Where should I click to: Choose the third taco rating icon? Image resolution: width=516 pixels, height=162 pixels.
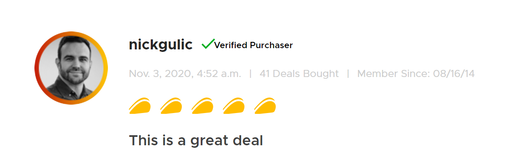pos(202,105)
